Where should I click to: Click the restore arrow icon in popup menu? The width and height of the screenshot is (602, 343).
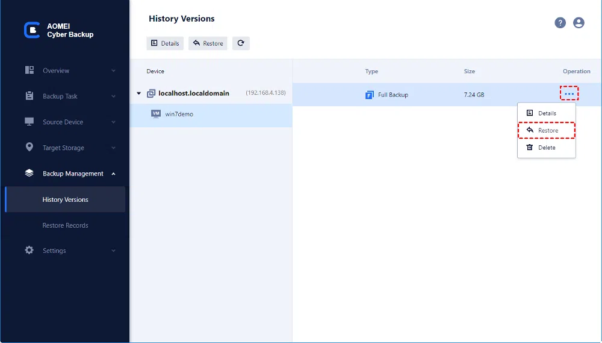[x=530, y=130]
